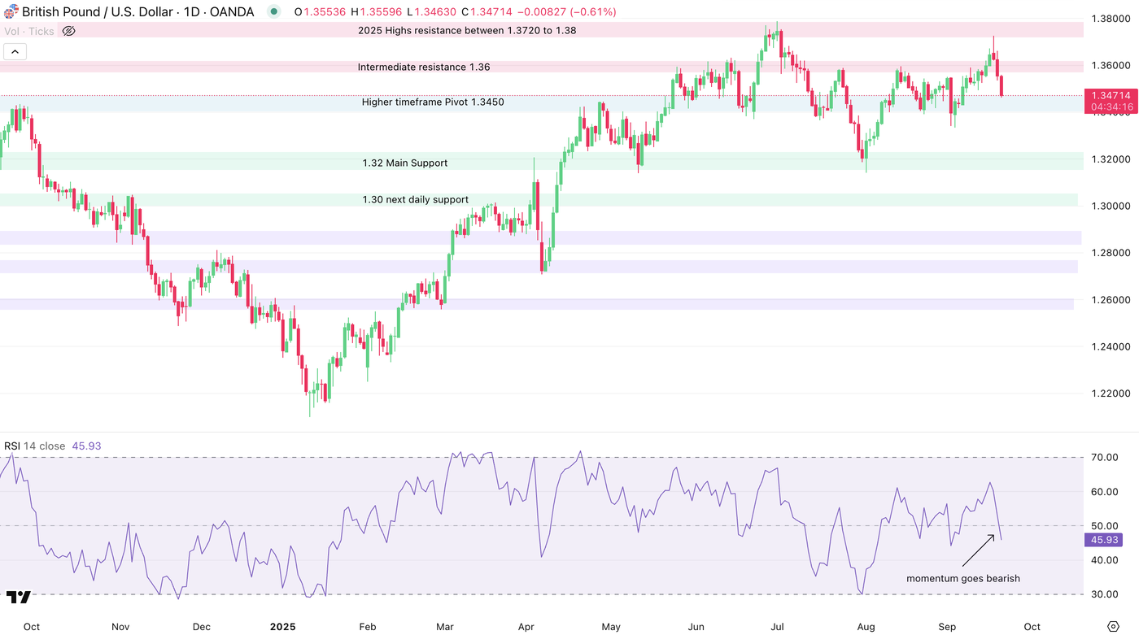Click the low value L1.34630
1139x635 pixels.
pyautogui.click(x=431, y=12)
